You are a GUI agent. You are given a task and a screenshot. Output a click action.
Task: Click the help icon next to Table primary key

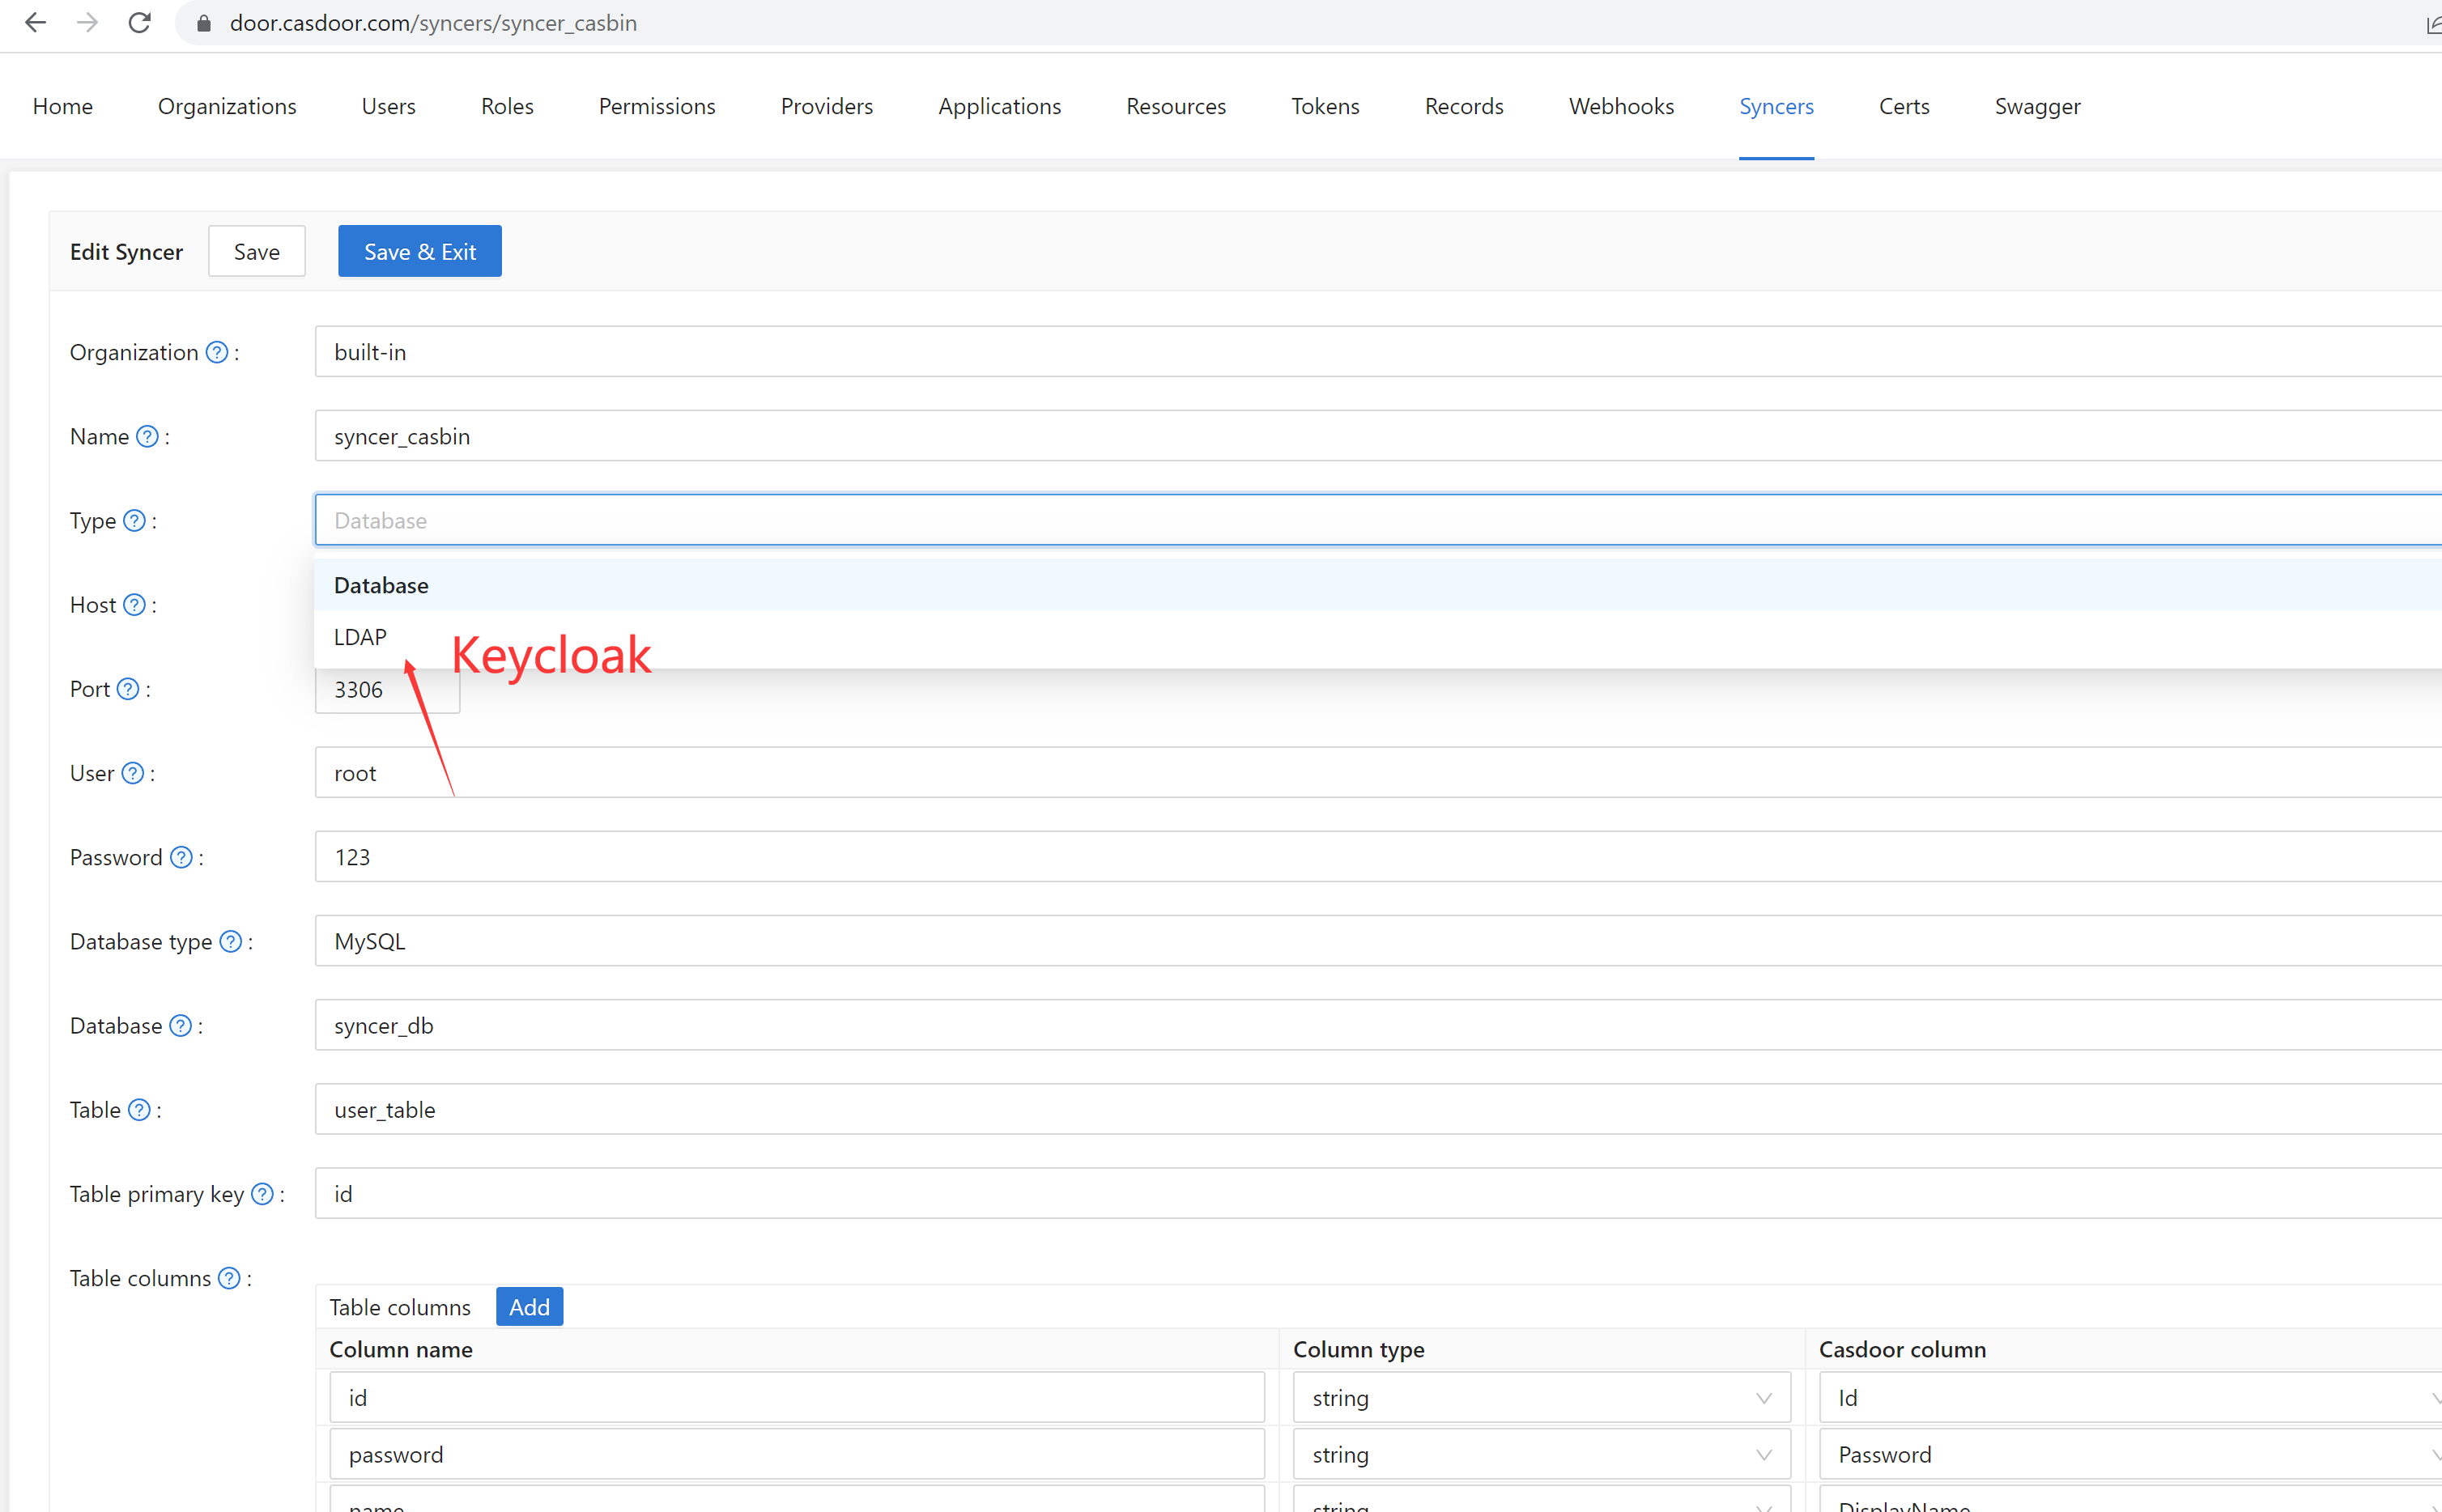point(261,1193)
